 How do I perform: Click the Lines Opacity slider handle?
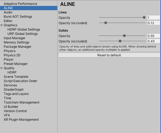144,18
